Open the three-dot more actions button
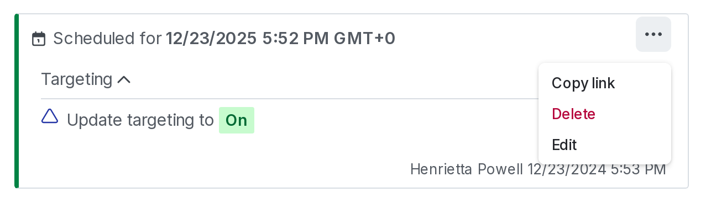This screenshot has height=203, width=711. 654,34
